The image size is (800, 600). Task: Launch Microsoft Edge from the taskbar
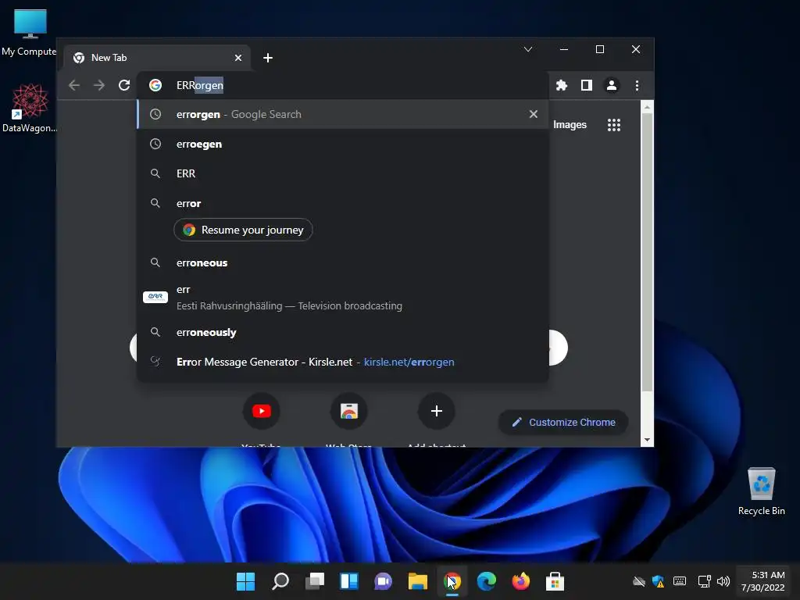(x=486, y=581)
